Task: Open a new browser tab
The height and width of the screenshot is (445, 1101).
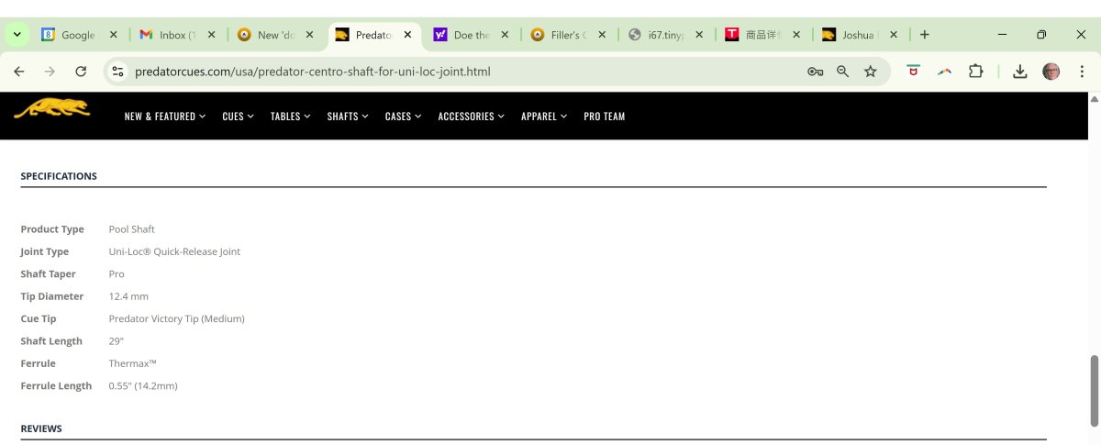Action: tap(924, 35)
